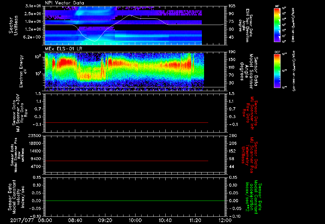Viewport: 325px width, 224px height.
Task: Click the lowest dip of white sun elevation curve
Action: (94, 41)
